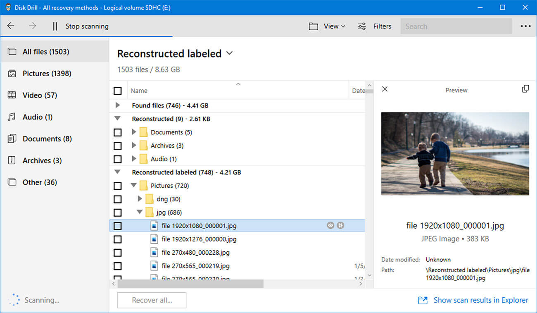Screen dimensions: 537x313
Task: Pop out the Preview panel
Action: (525, 88)
